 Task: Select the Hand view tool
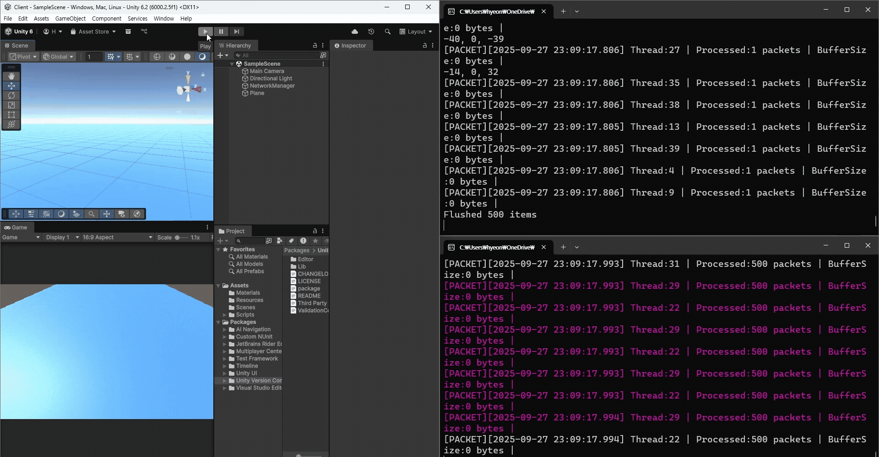click(11, 76)
